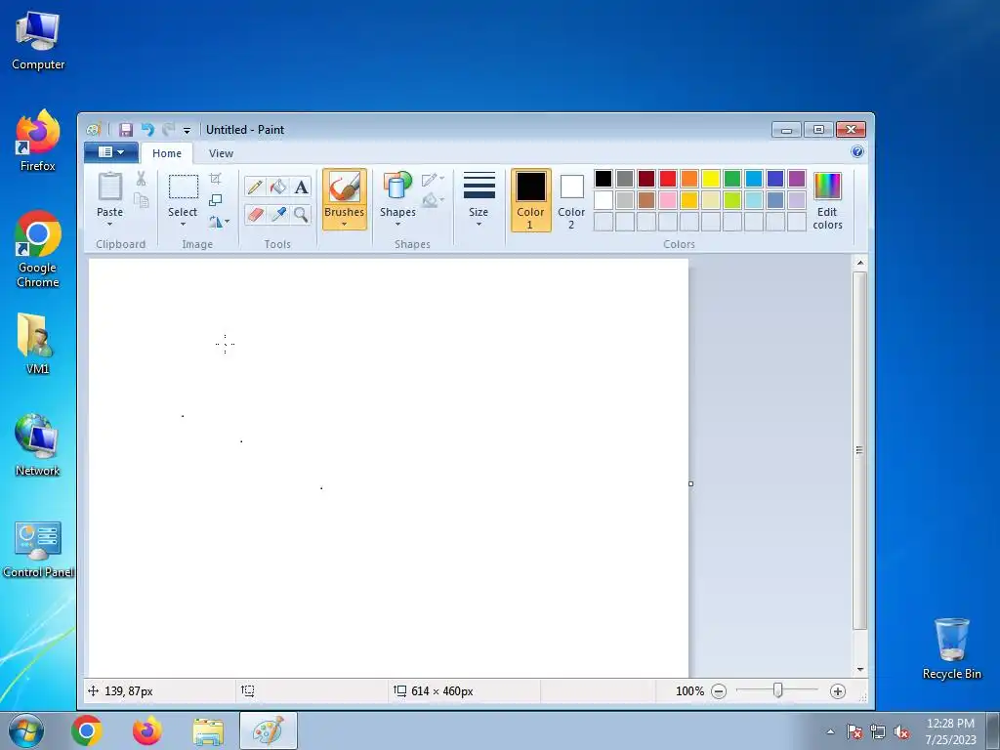Open the Recycle Bin desktop icon
This screenshot has height=750, width=1000.
(x=951, y=648)
